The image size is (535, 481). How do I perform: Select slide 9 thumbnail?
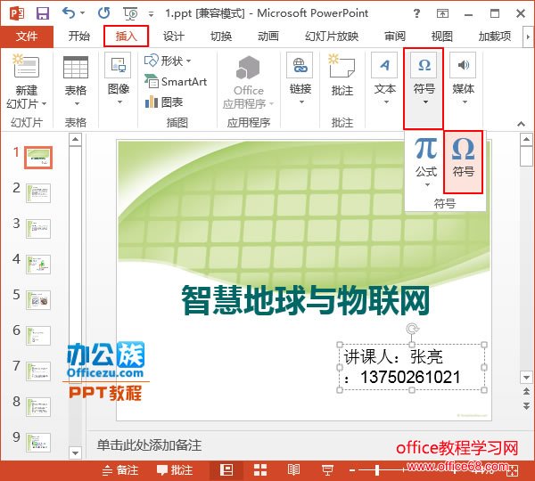click(38, 443)
